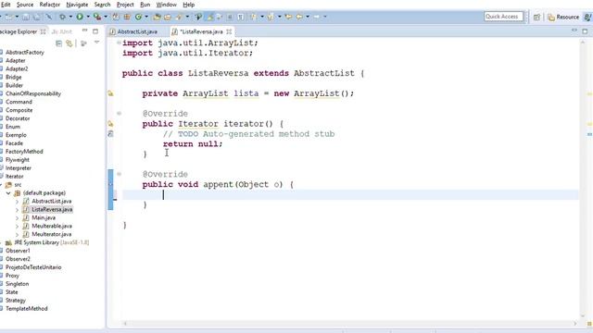Open the Search toolbar dropdown arrow
This screenshot has width=593, height=333.
pos(187,17)
